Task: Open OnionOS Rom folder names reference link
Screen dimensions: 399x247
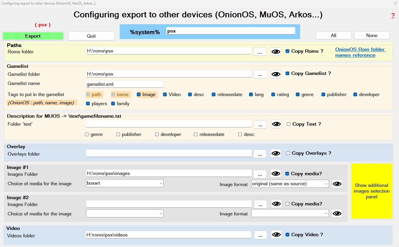Action: 360,52
